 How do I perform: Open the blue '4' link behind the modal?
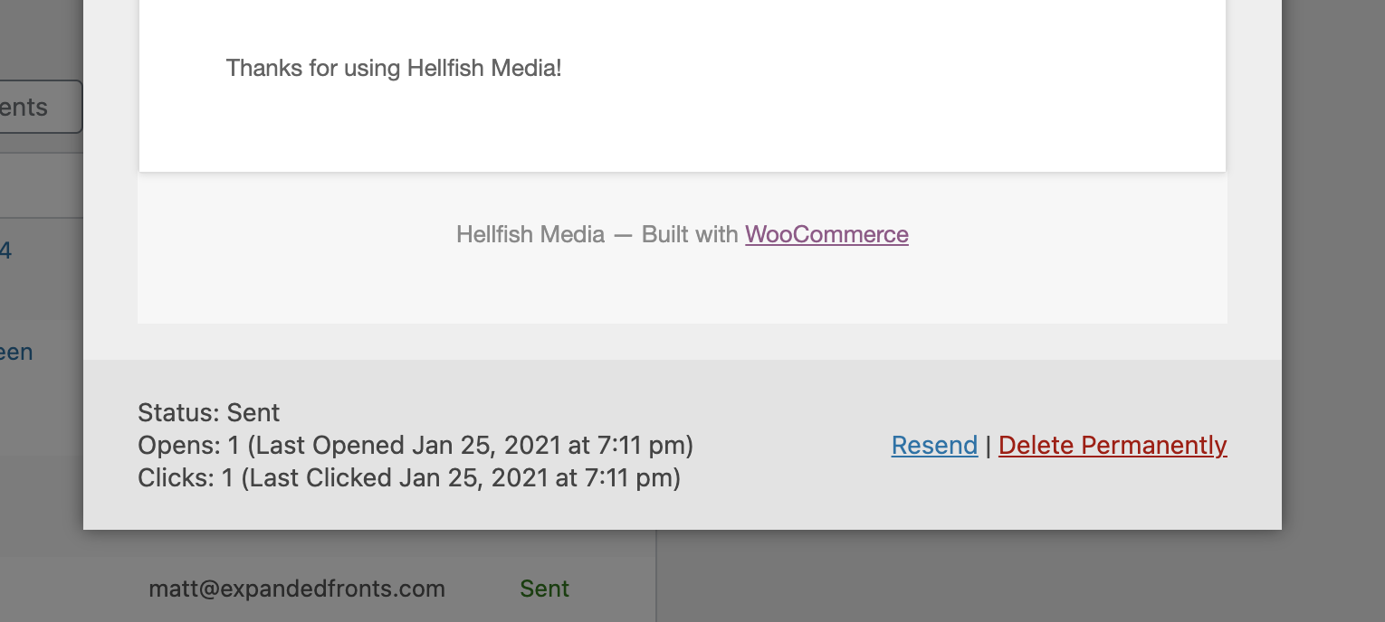tap(5, 250)
